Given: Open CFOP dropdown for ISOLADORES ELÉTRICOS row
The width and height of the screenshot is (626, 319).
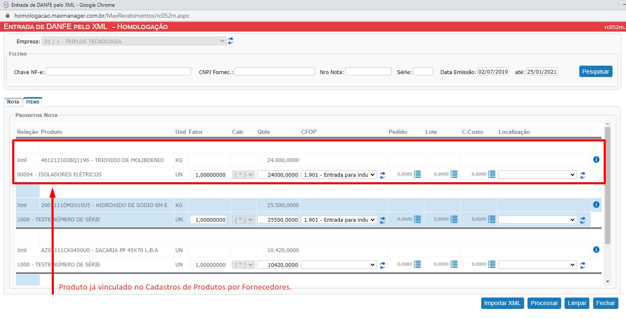Looking at the screenshot, I should pos(339,175).
